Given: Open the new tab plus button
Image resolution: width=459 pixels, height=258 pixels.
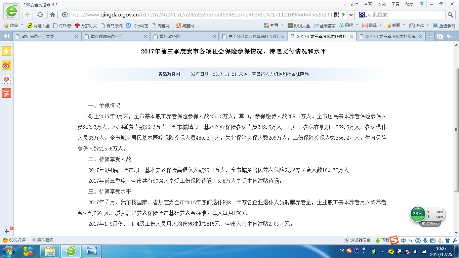Looking at the screenshot, I should click(430, 37).
